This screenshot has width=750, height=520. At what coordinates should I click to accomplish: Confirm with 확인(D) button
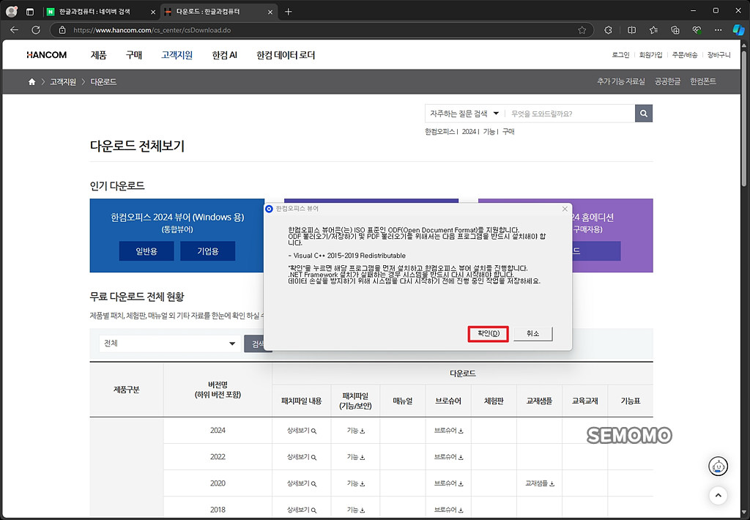click(489, 333)
